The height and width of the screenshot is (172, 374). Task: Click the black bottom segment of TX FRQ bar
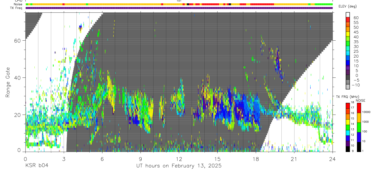click(x=348, y=149)
